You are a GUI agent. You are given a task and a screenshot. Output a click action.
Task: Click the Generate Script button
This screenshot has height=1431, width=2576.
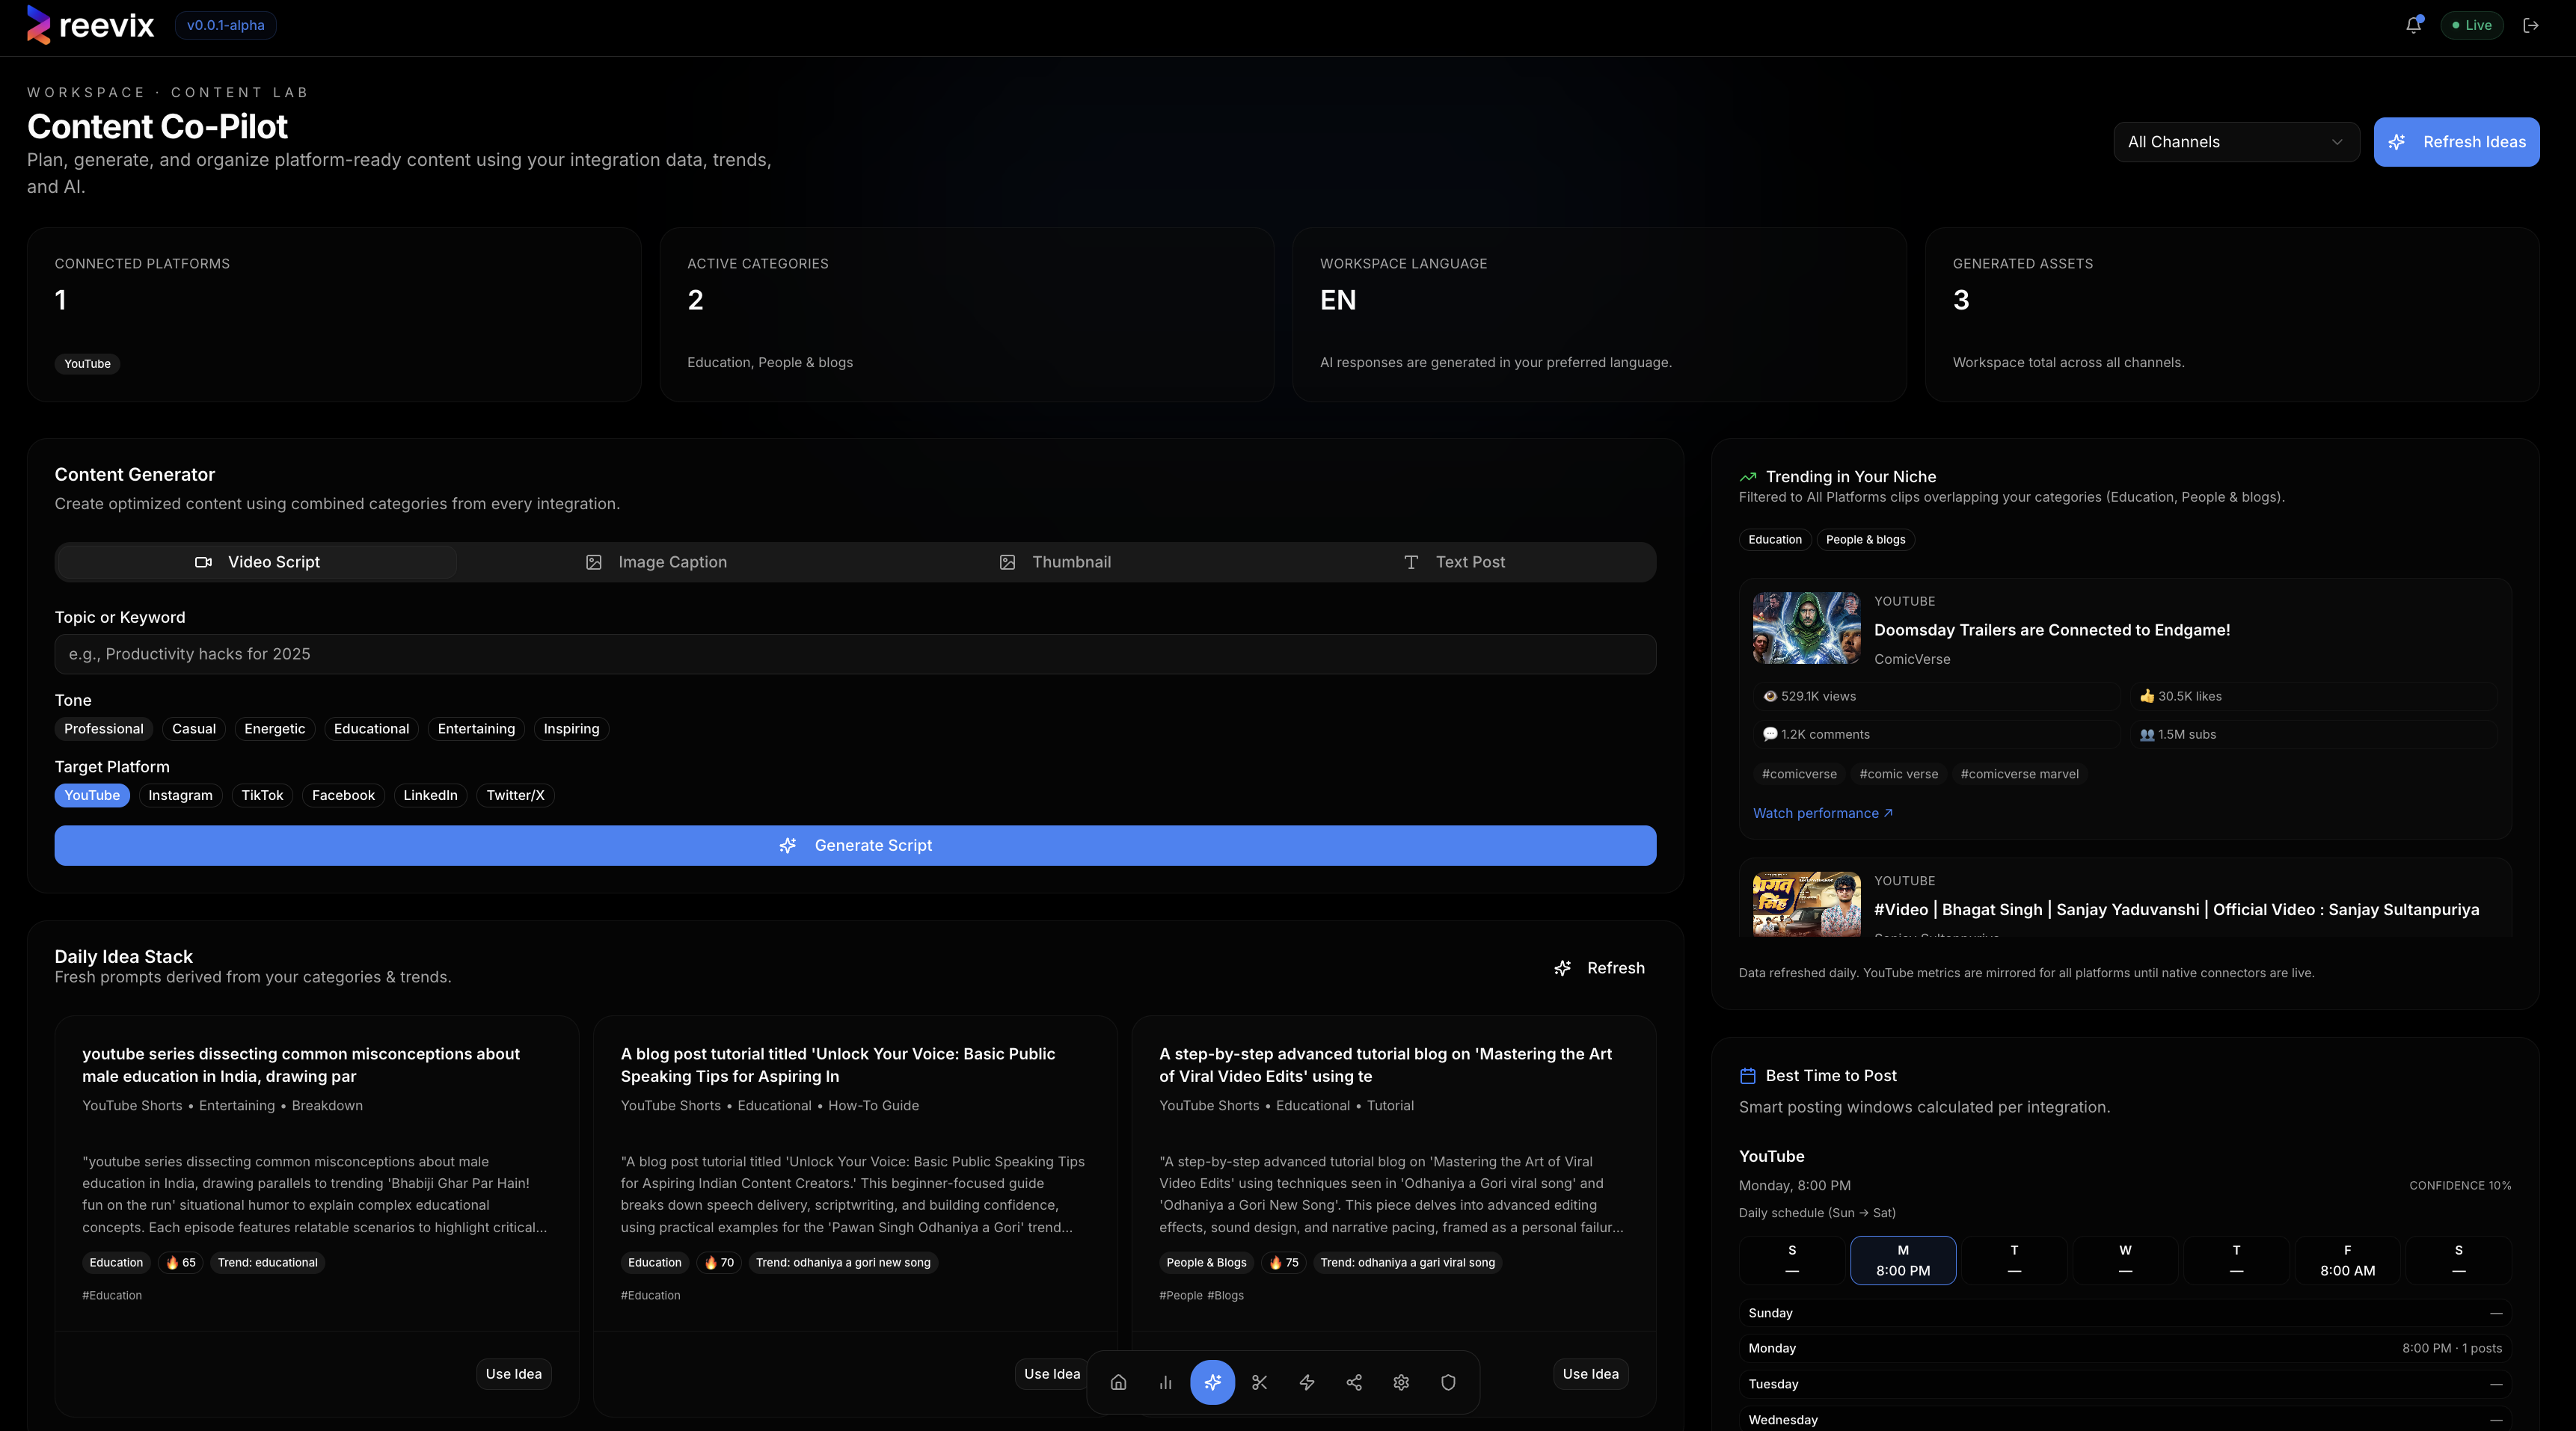[x=855, y=844]
